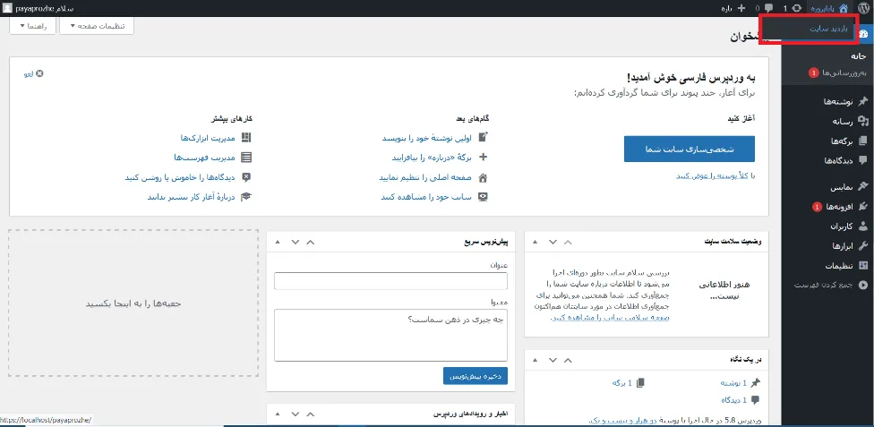The width and height of the screenshot is (874, 427).
Task: Click the red 1 badge beside افزونه‌ها
Action: (816, 207)
